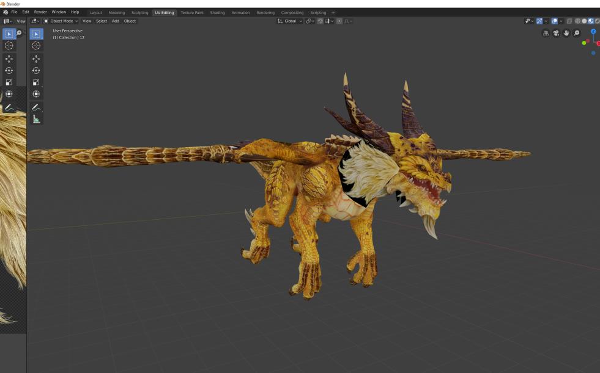The height and width of the screenshot is (373, 600).
Task: Open the 3D viewport Object menu
Action: click(x=130, y=21)
